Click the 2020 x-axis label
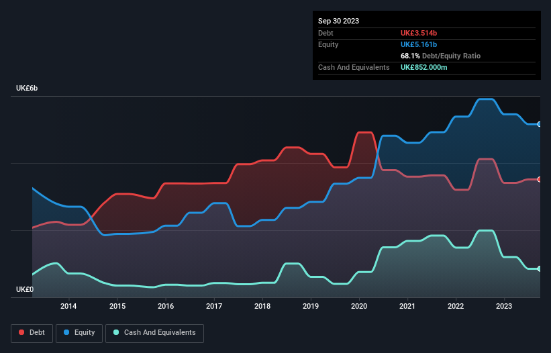Image resolution: width=551 pixels, height=353 pixels. (359, 306)
